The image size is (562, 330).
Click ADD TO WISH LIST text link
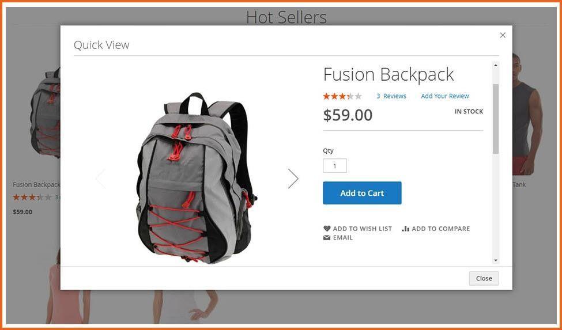(x=363, y=229)
